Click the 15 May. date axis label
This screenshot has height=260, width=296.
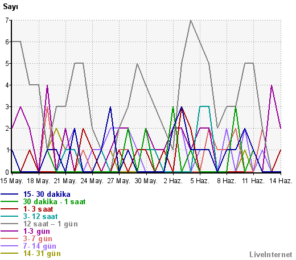click(x=11, y=181)
